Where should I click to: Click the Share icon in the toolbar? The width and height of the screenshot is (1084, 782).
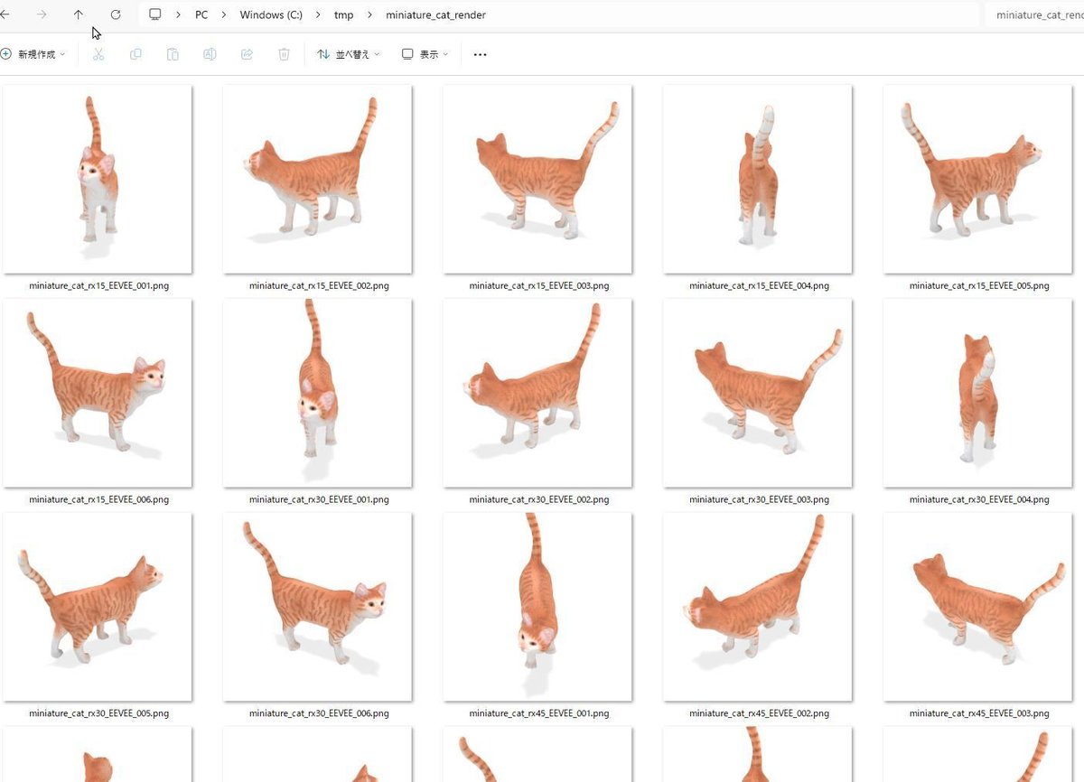(247, 54)
